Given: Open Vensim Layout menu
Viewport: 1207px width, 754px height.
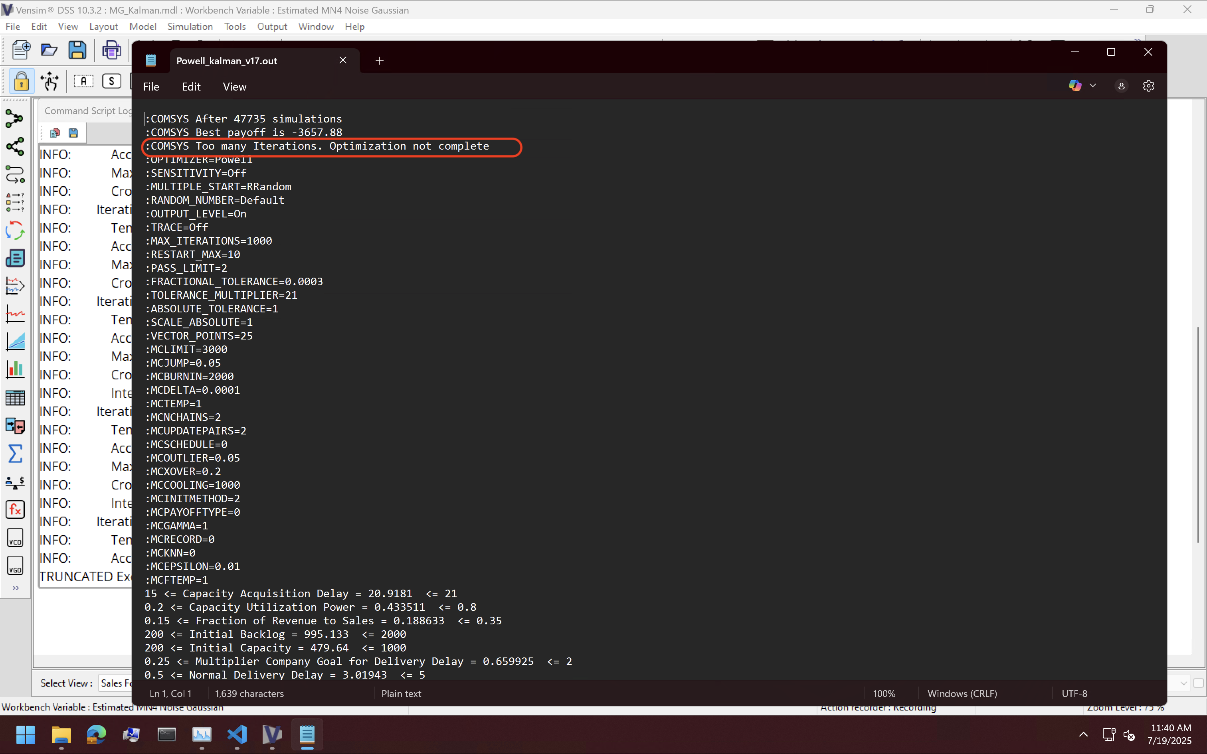Looking at the screenshot, I should pyautogui.click(x=104, y=26).
